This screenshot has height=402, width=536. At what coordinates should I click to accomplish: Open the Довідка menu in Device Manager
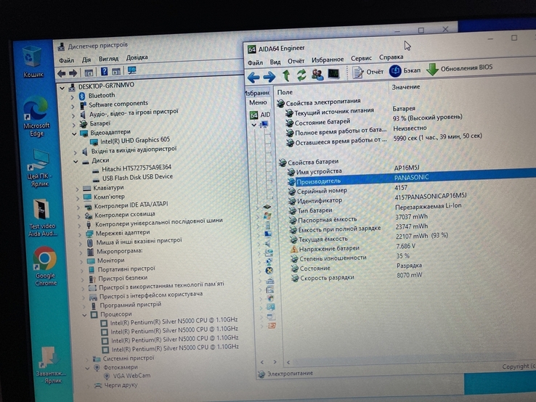pos(137,57)
